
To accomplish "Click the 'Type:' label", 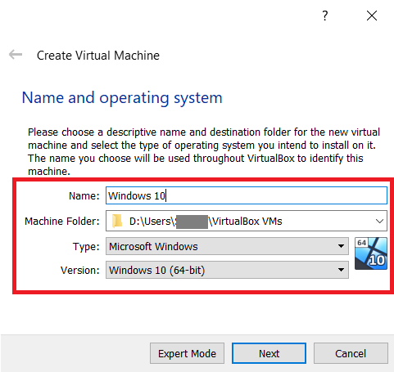I will [x=86, y=247].
